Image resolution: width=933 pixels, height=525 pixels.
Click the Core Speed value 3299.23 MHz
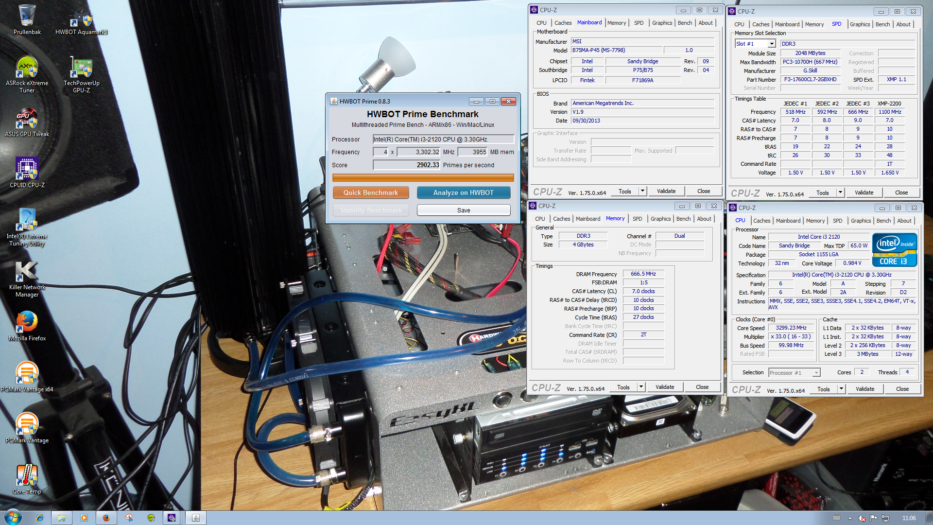coord(791,328)
